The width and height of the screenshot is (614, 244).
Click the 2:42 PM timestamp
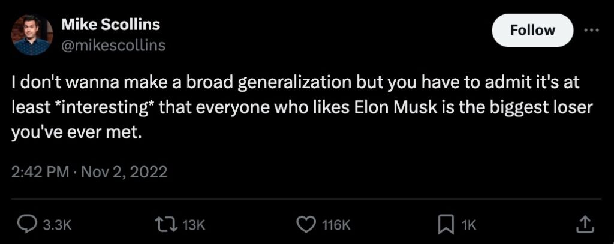tap(39, 172)
